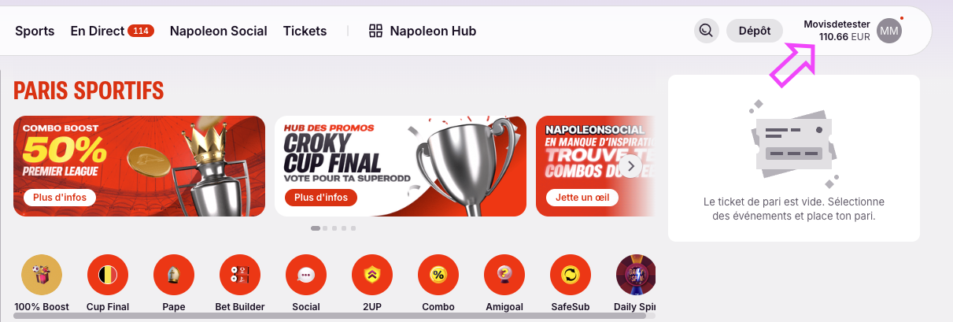Open the MM user avatar menu
The image size is (953, 322).
click(889, 31)
